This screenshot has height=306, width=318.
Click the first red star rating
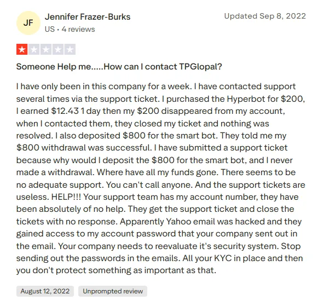[x=22, y=49]
